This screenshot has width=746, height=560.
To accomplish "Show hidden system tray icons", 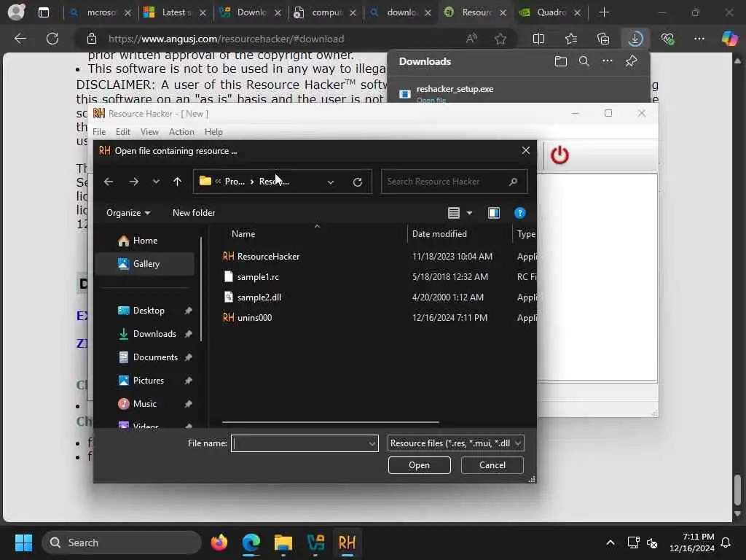I will [610, 542].
